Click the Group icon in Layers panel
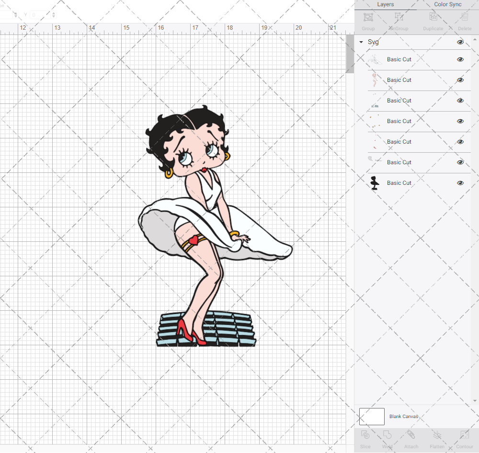The height and width of the screenshot is (453, 479). [368, 17]
